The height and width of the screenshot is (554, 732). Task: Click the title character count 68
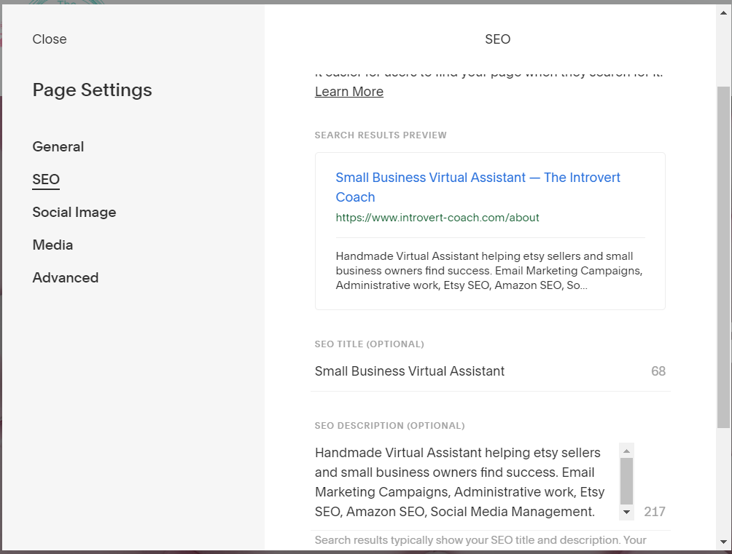(x=658, y=371)
